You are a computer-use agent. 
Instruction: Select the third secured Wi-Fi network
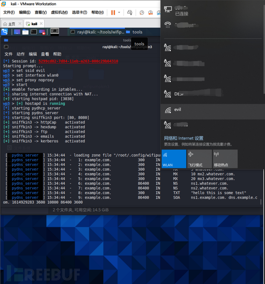213,79
